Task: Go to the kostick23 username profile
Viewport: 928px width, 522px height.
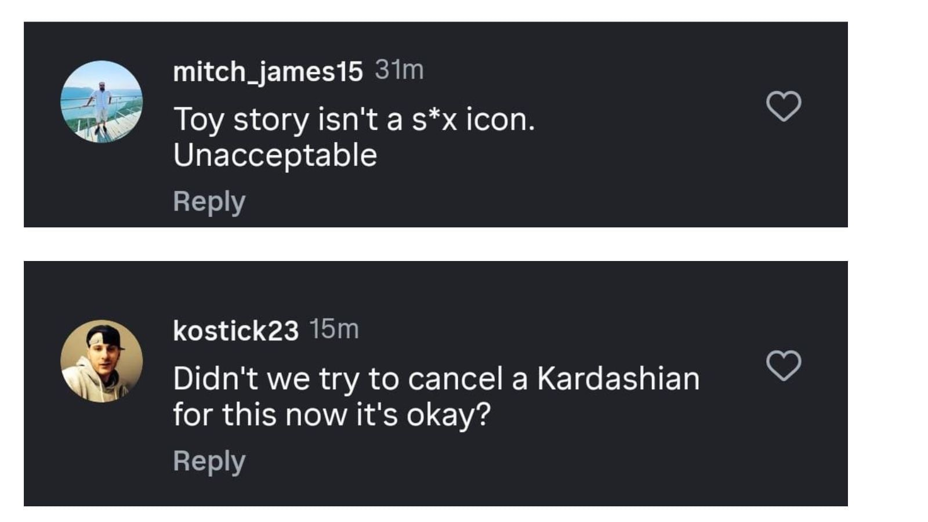Action: [x=235, y=331]
